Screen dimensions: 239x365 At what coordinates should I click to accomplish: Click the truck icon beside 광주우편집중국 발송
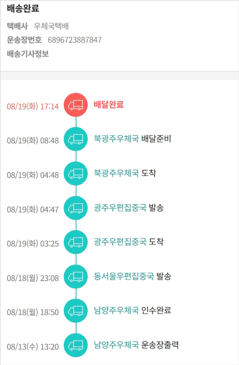tap(76, 208)
